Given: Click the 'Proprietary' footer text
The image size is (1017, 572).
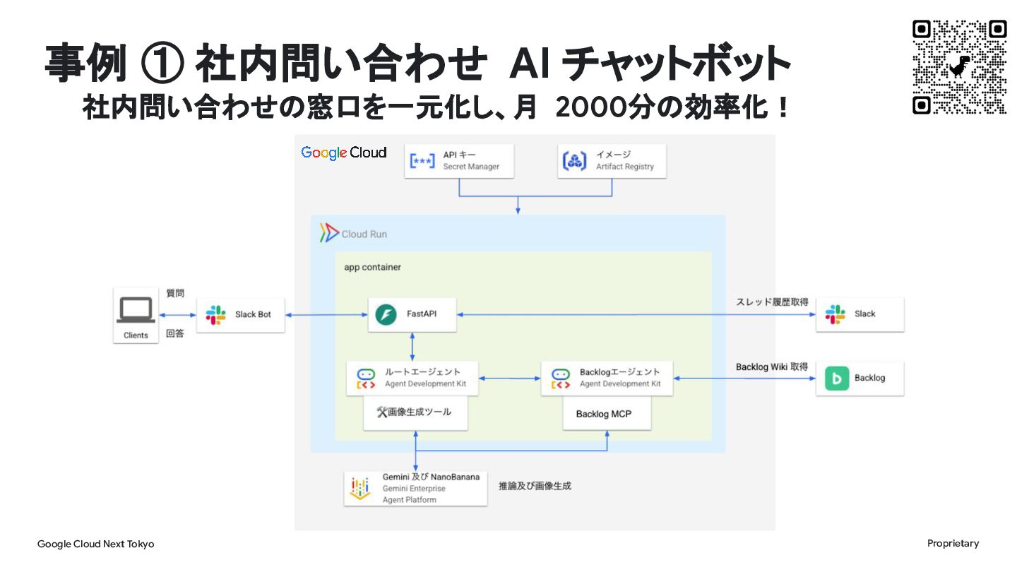Looking at the screenshot, I should pyautogui.click(x=953, y=543).
